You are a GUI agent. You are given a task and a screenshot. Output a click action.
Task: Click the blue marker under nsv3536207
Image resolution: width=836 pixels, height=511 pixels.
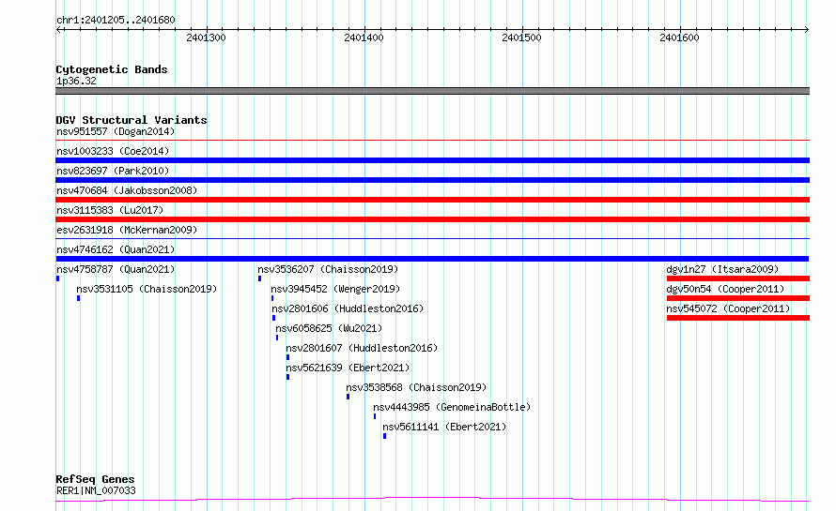point(259,278)
